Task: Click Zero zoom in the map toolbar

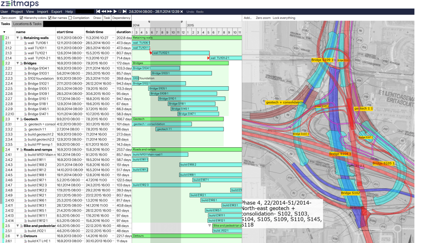Action: (x=263, y=18)
